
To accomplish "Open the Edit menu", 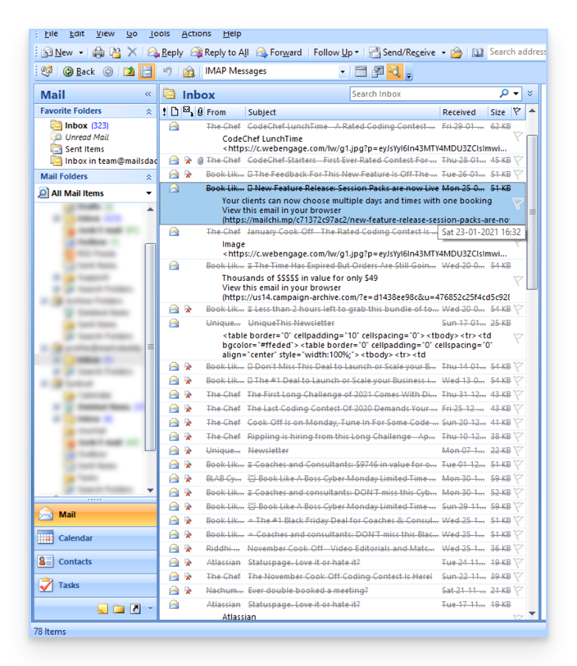I will [77, 34].
